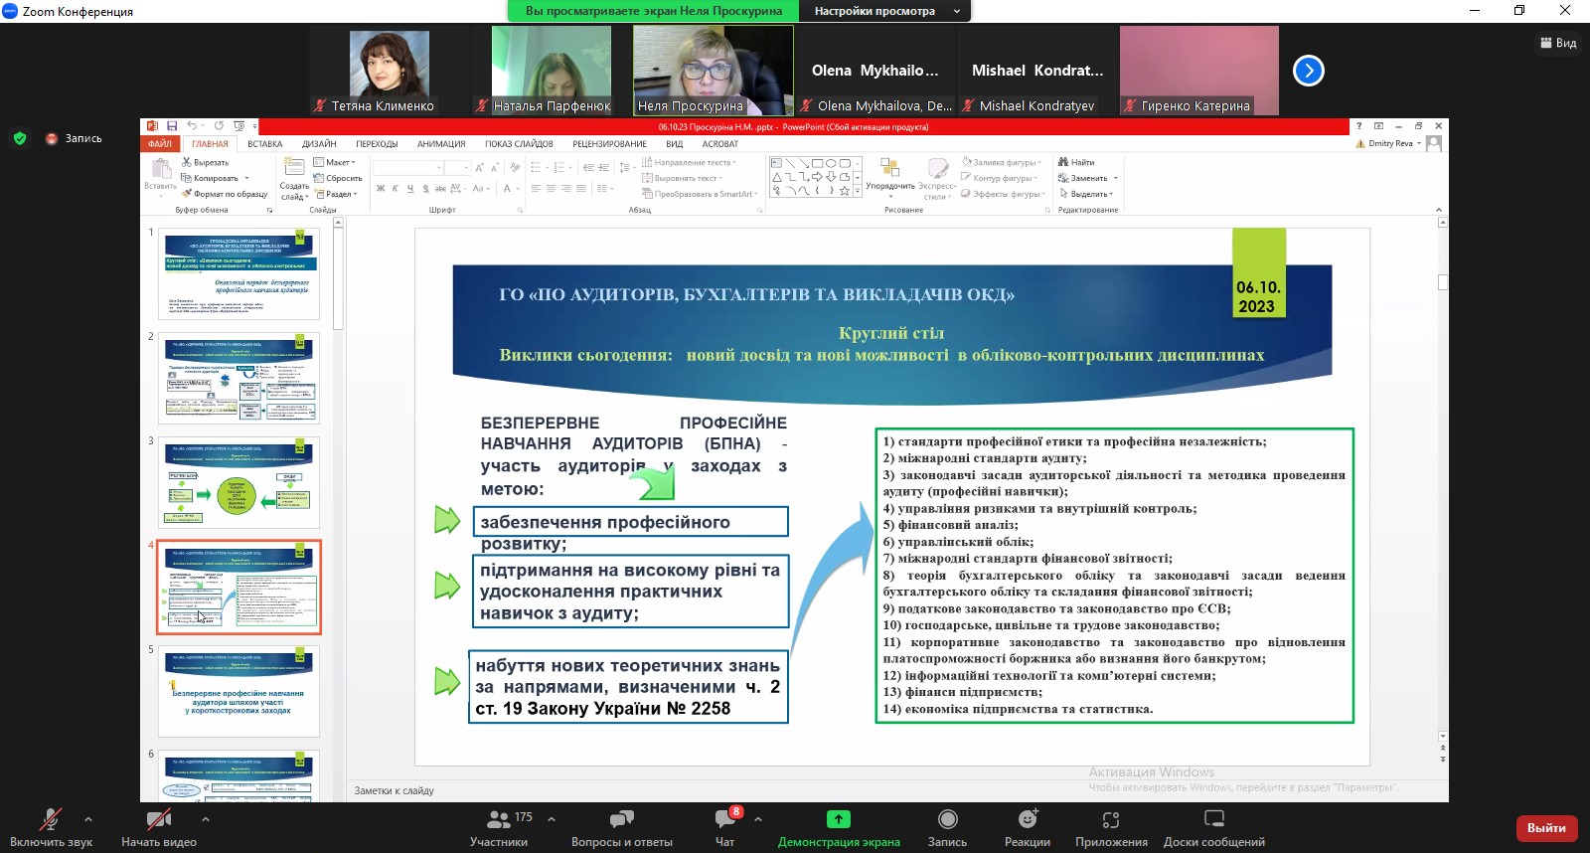Select Неля Проскурина video tile

714,71
